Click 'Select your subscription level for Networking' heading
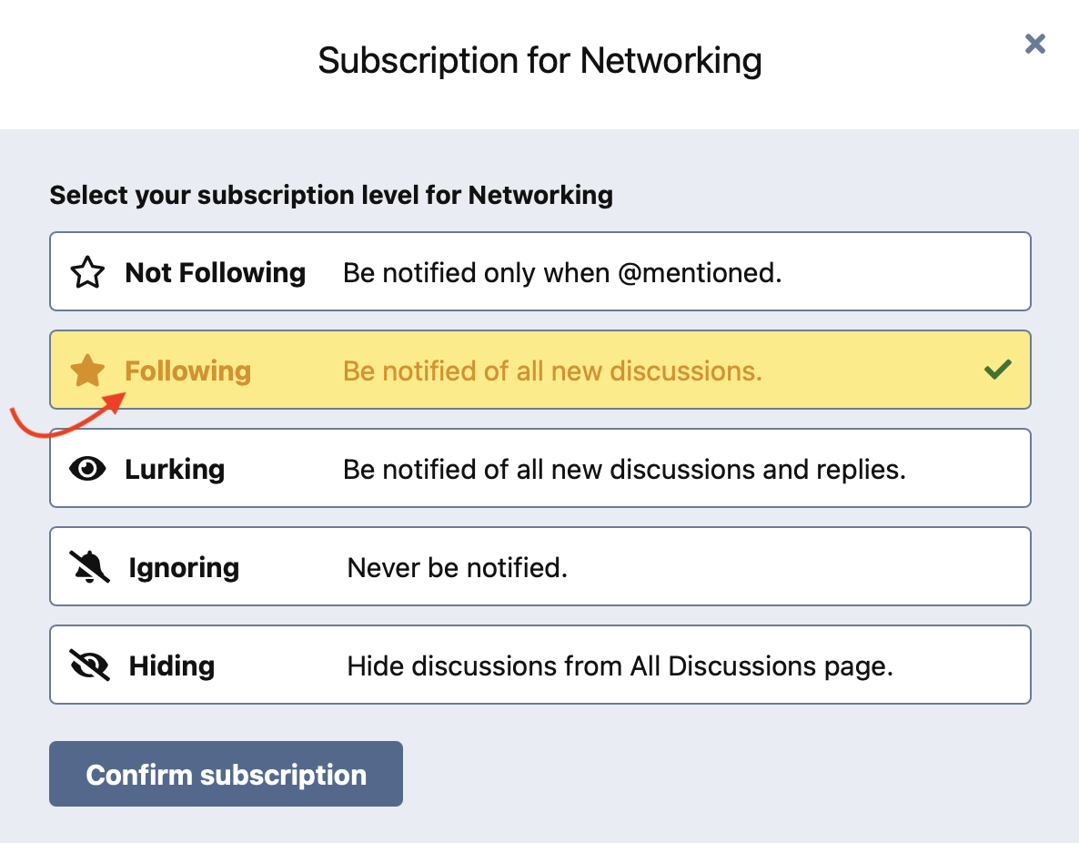 [331, 196]
